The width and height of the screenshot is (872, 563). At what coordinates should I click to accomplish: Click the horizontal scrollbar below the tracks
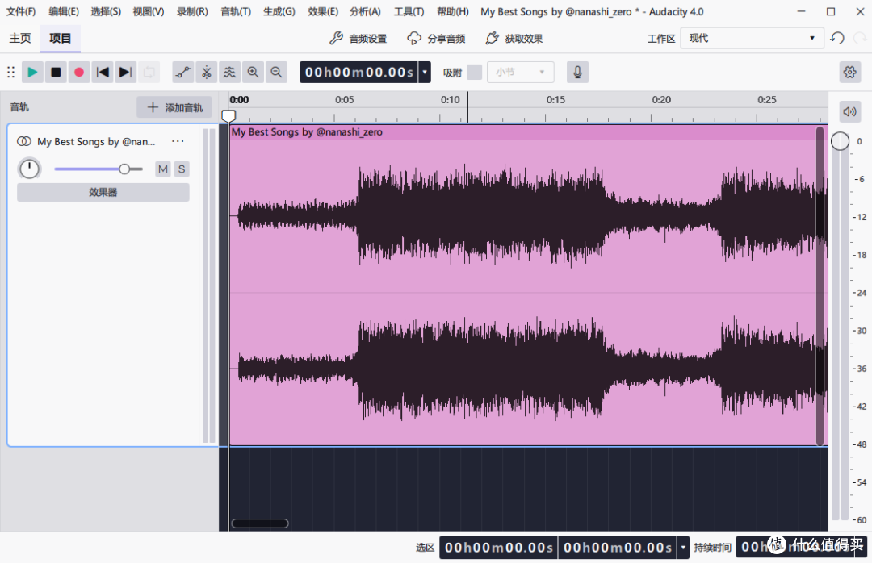pos(260,523)
